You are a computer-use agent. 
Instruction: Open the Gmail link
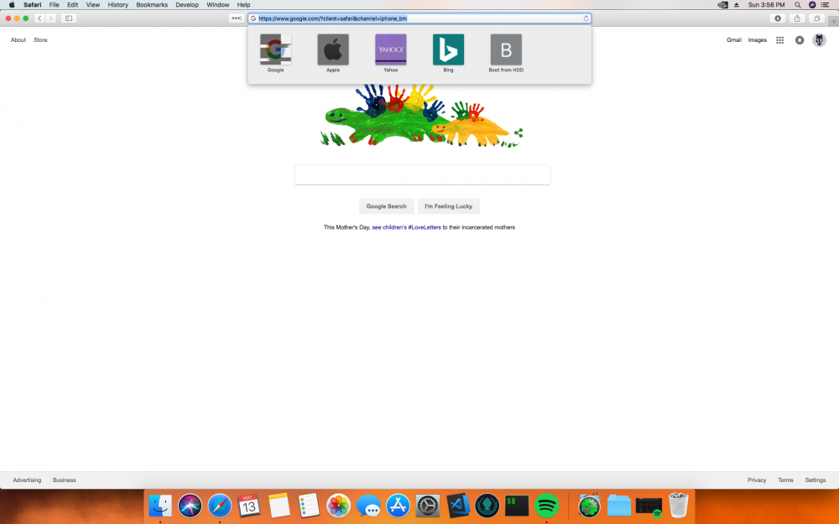point(733,40)
